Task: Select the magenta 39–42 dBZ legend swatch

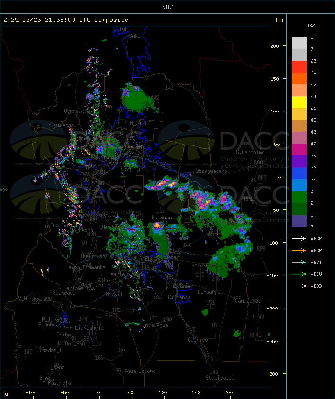Action: pos(299,150)
